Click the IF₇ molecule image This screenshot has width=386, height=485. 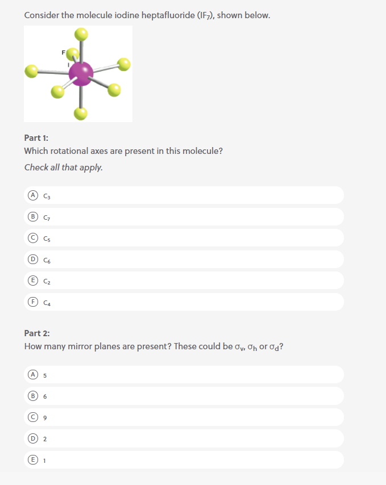78,73
